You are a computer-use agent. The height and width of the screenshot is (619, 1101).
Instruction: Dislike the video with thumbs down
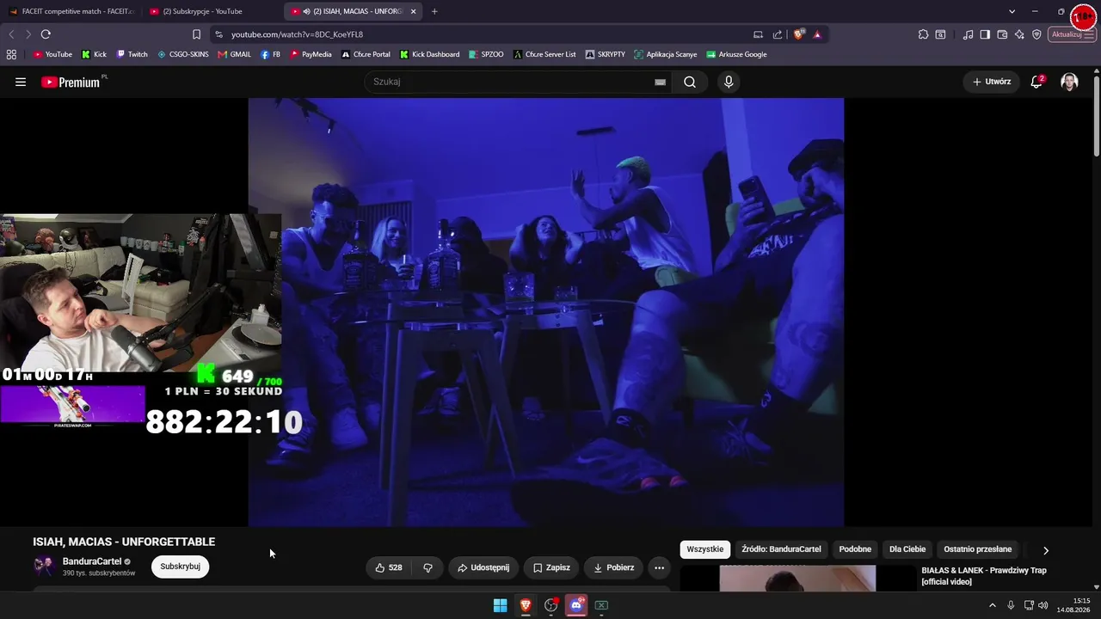point(427,567)
